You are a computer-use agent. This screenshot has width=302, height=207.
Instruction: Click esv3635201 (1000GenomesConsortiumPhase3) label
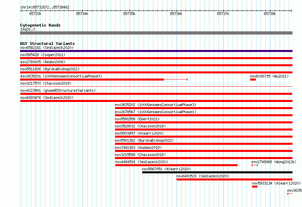(61, 76)
